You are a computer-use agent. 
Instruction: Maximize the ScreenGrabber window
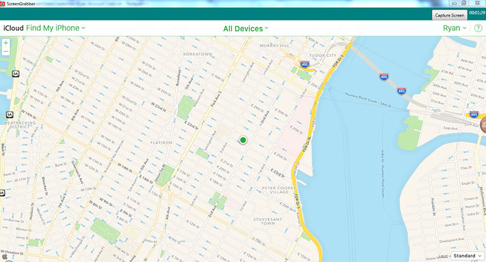pos(463,3)
